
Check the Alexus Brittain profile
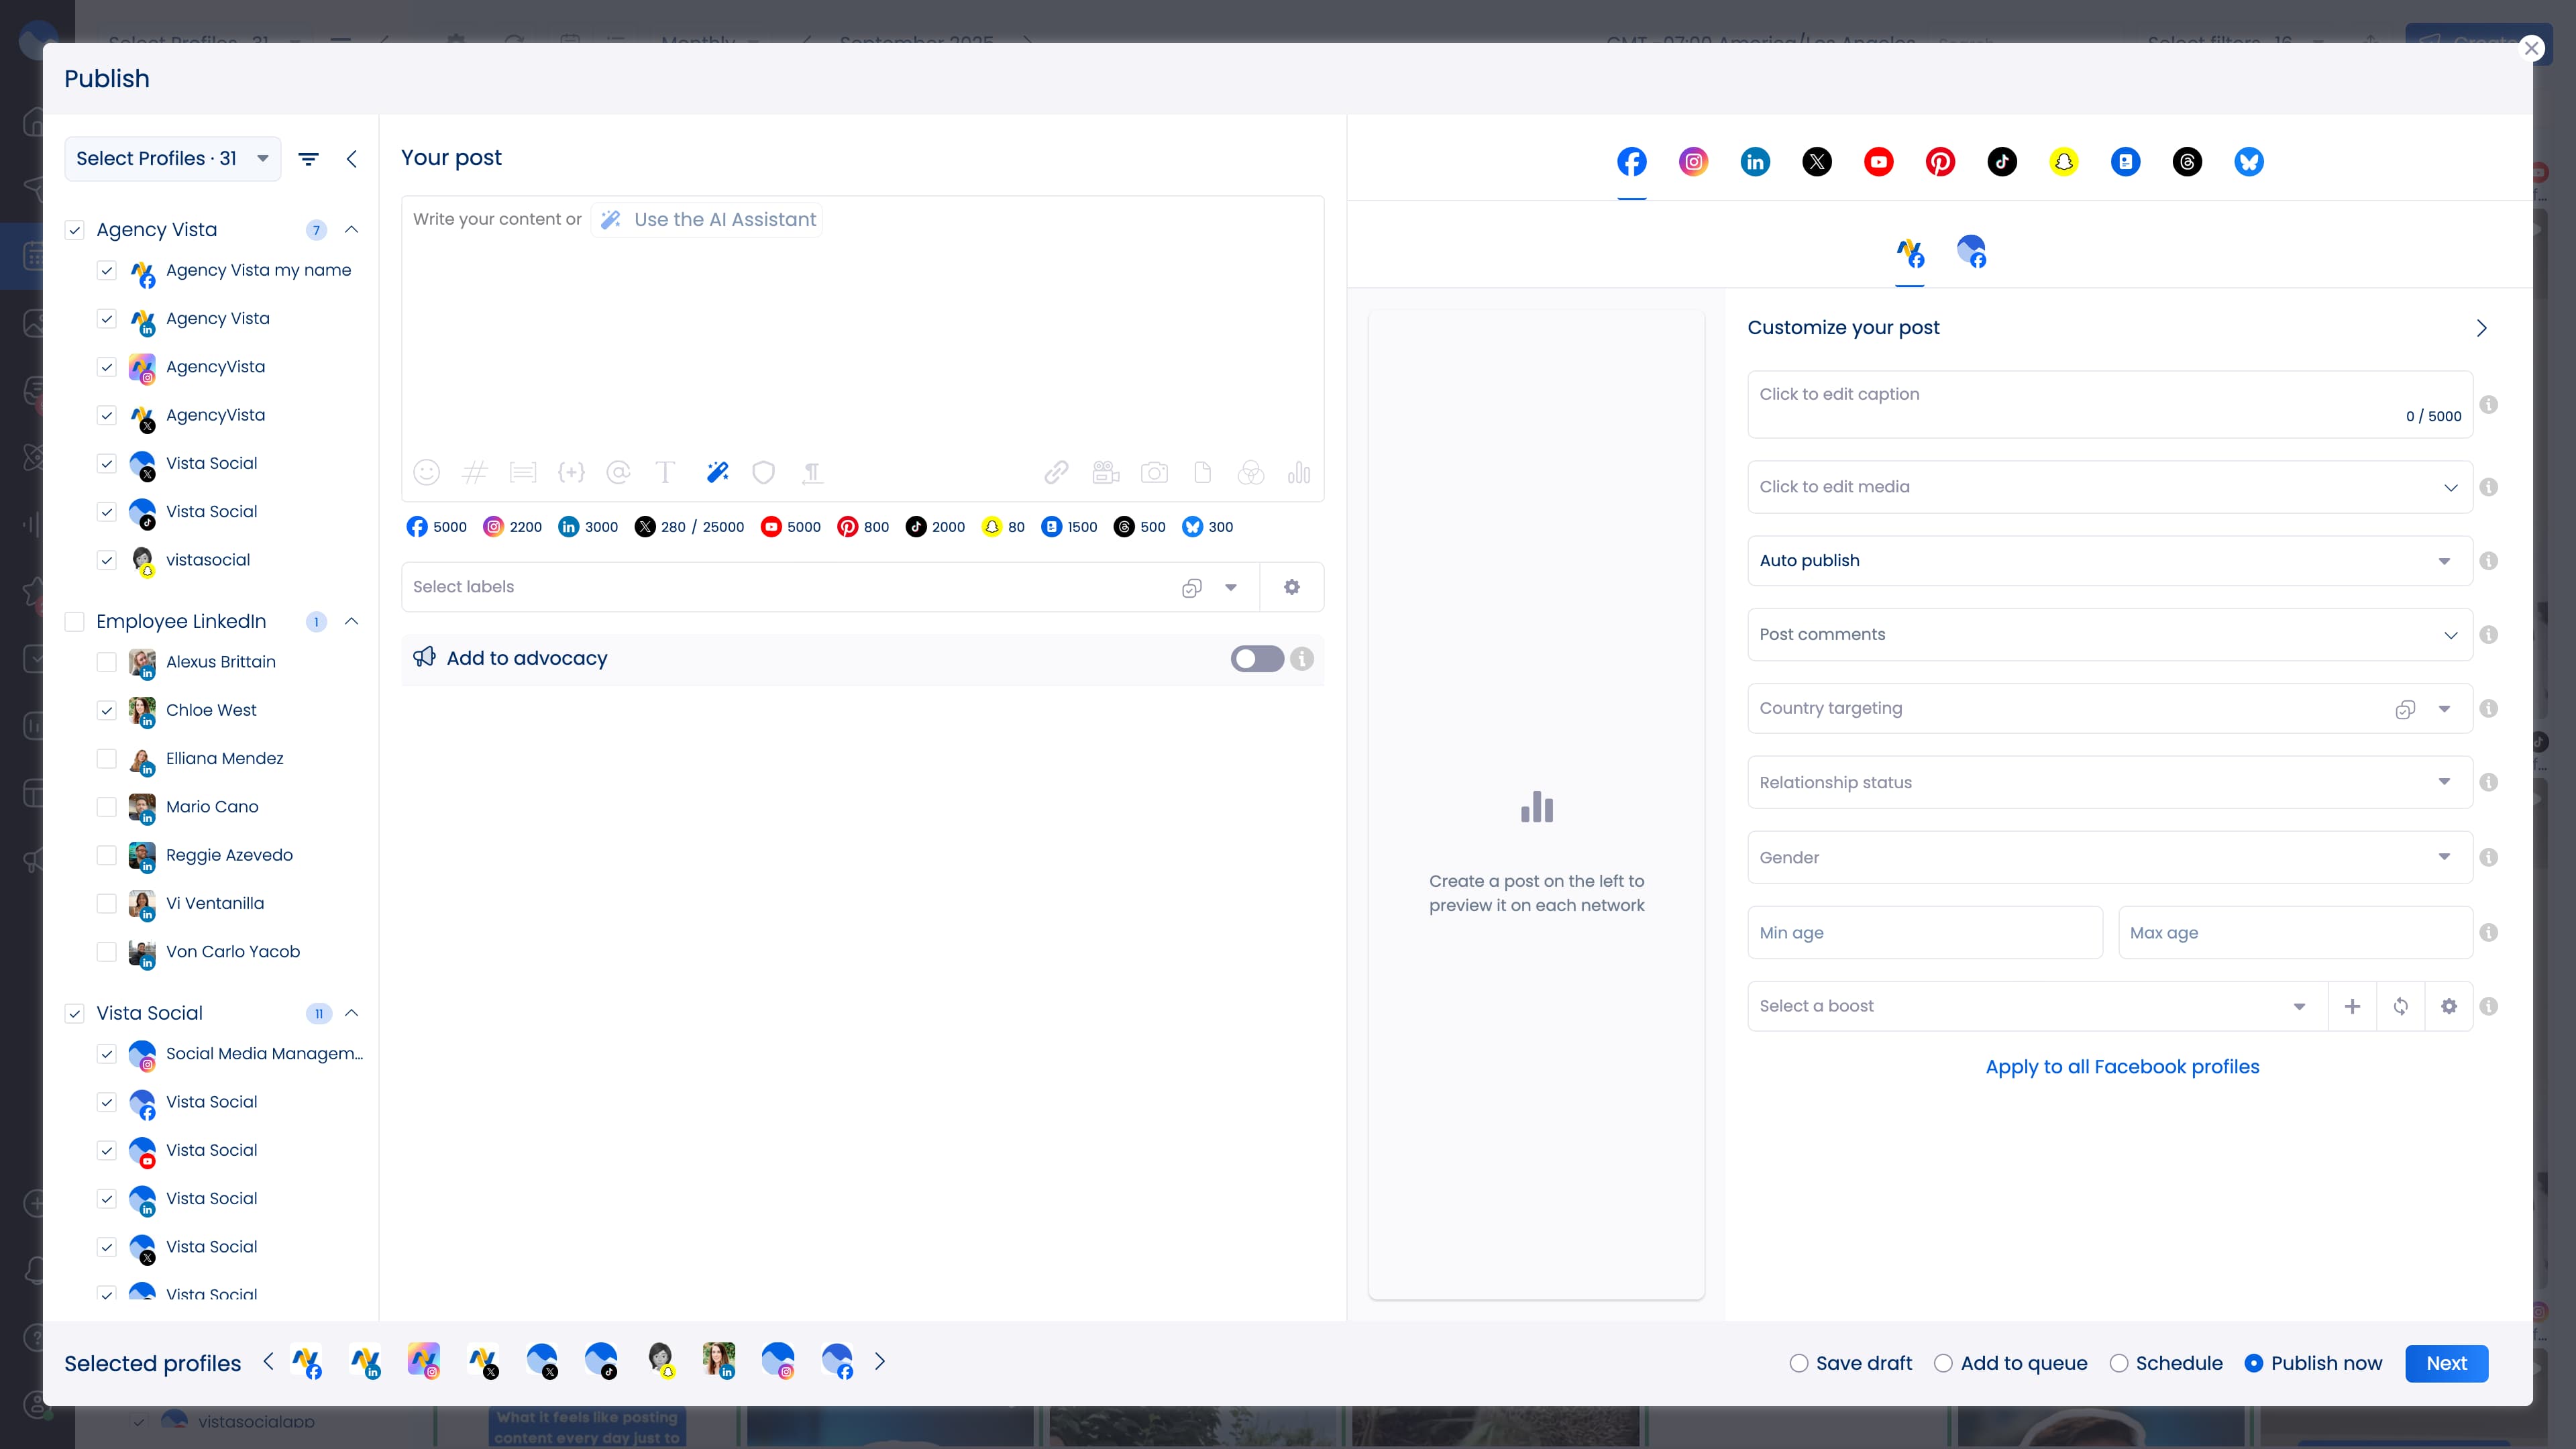[x=107, y=662]
